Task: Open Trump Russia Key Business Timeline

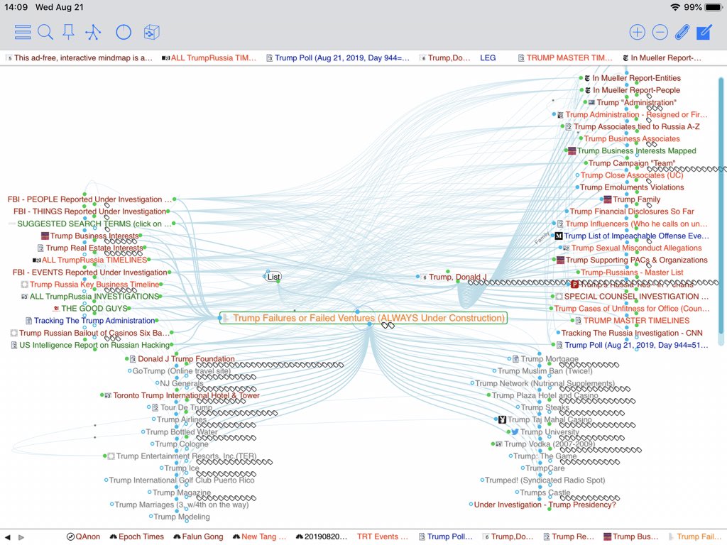Action: pos(90,285)
